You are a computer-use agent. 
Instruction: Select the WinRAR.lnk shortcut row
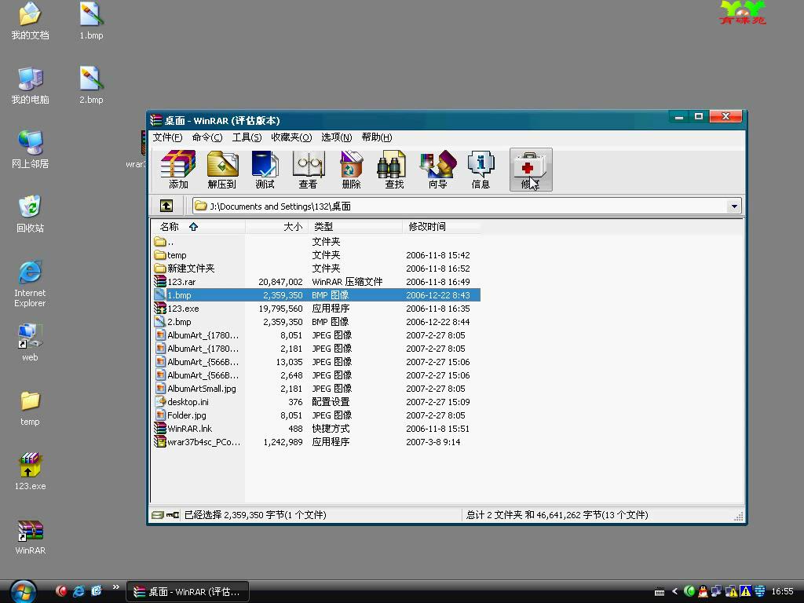[x=316, y=428]
